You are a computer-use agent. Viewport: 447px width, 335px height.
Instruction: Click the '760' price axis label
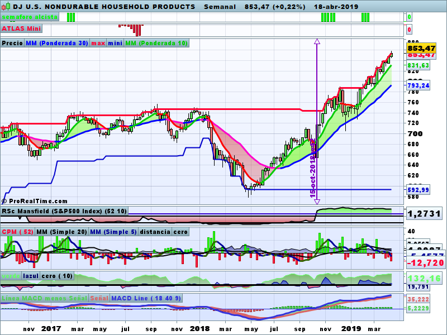(413, 102)
